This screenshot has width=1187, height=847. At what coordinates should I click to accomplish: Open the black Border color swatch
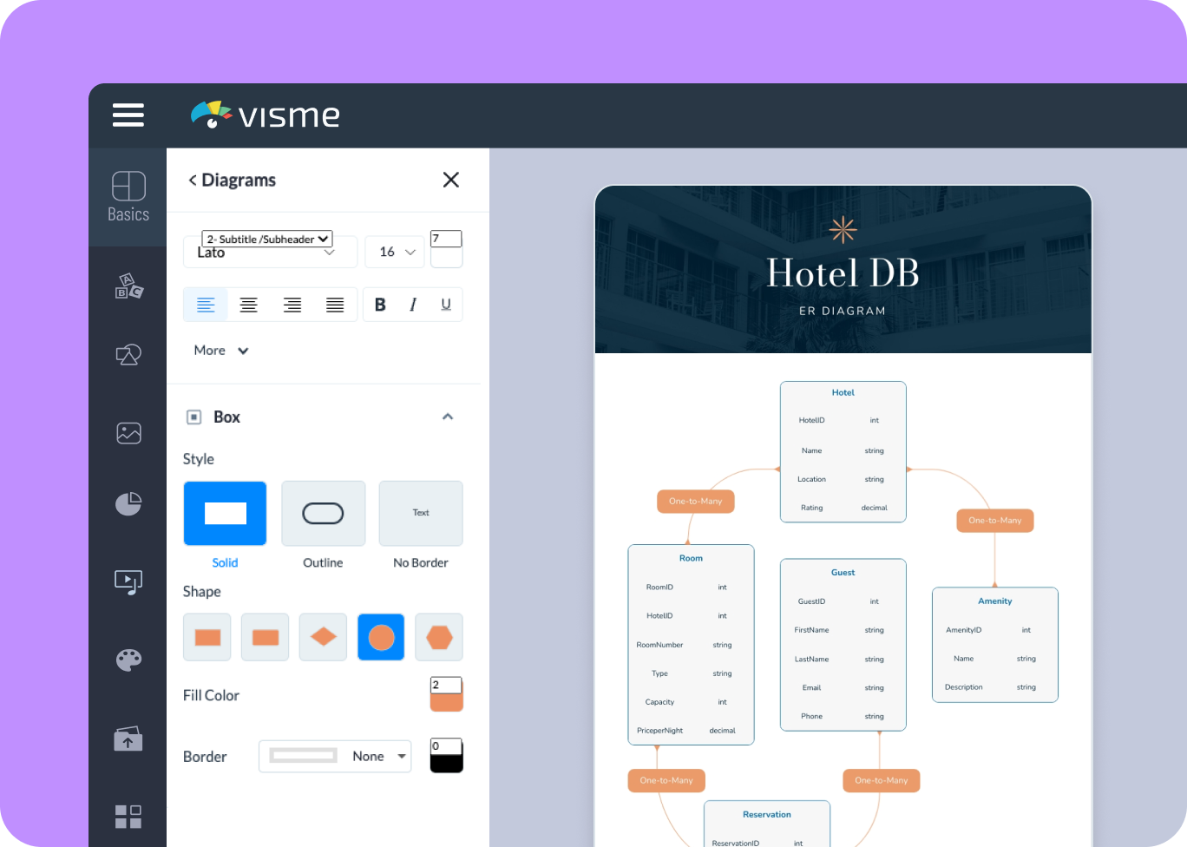[446, 763]
